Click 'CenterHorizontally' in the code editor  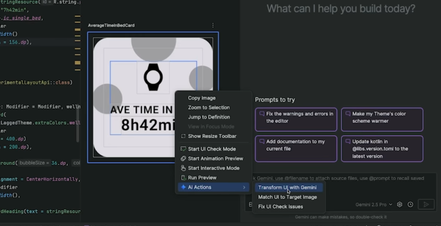[52, 179]
